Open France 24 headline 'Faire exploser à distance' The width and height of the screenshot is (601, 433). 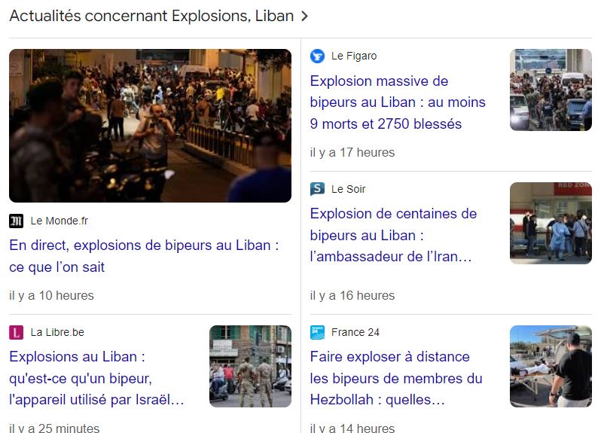396,378
